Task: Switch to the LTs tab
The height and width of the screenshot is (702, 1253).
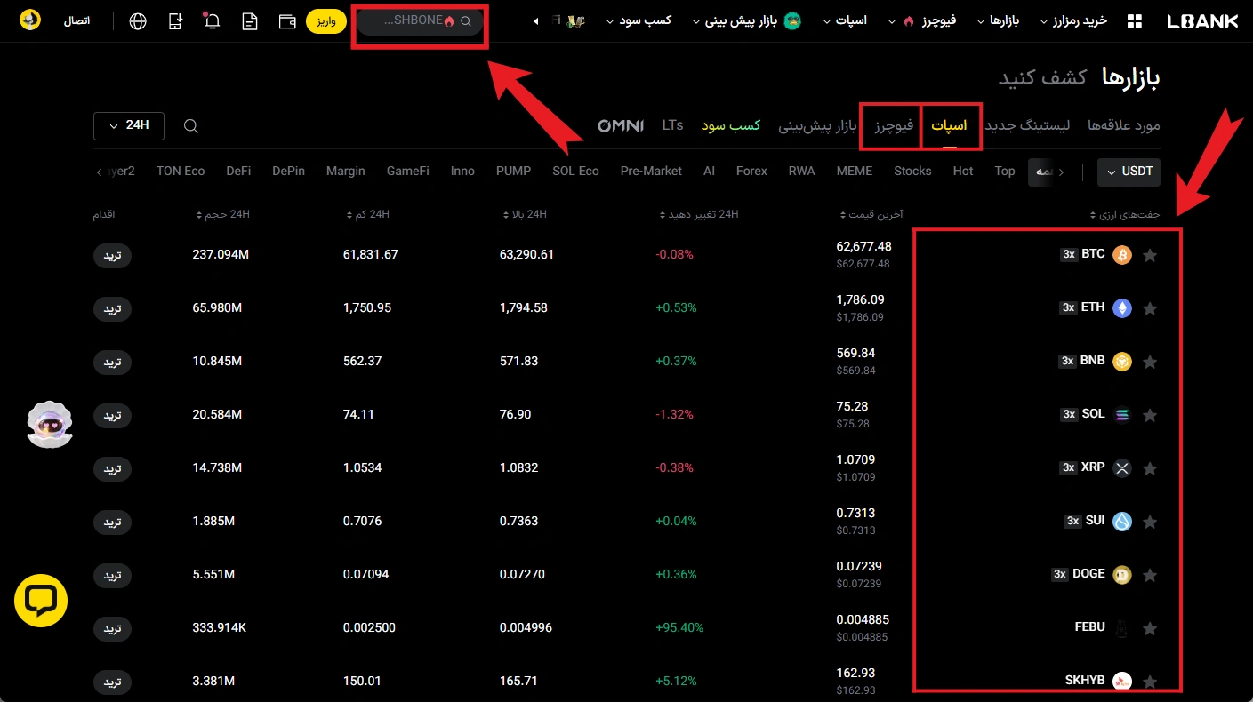Action: pos(673,125)
